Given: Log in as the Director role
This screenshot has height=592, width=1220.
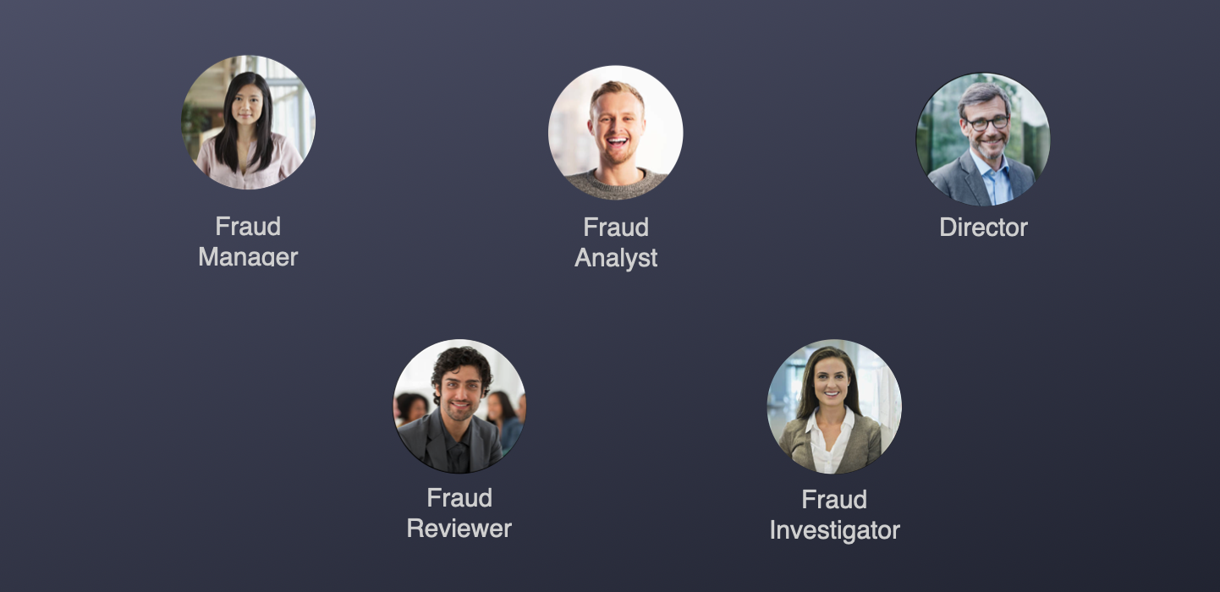Looking at the screenshot, I should click(983, 140).
